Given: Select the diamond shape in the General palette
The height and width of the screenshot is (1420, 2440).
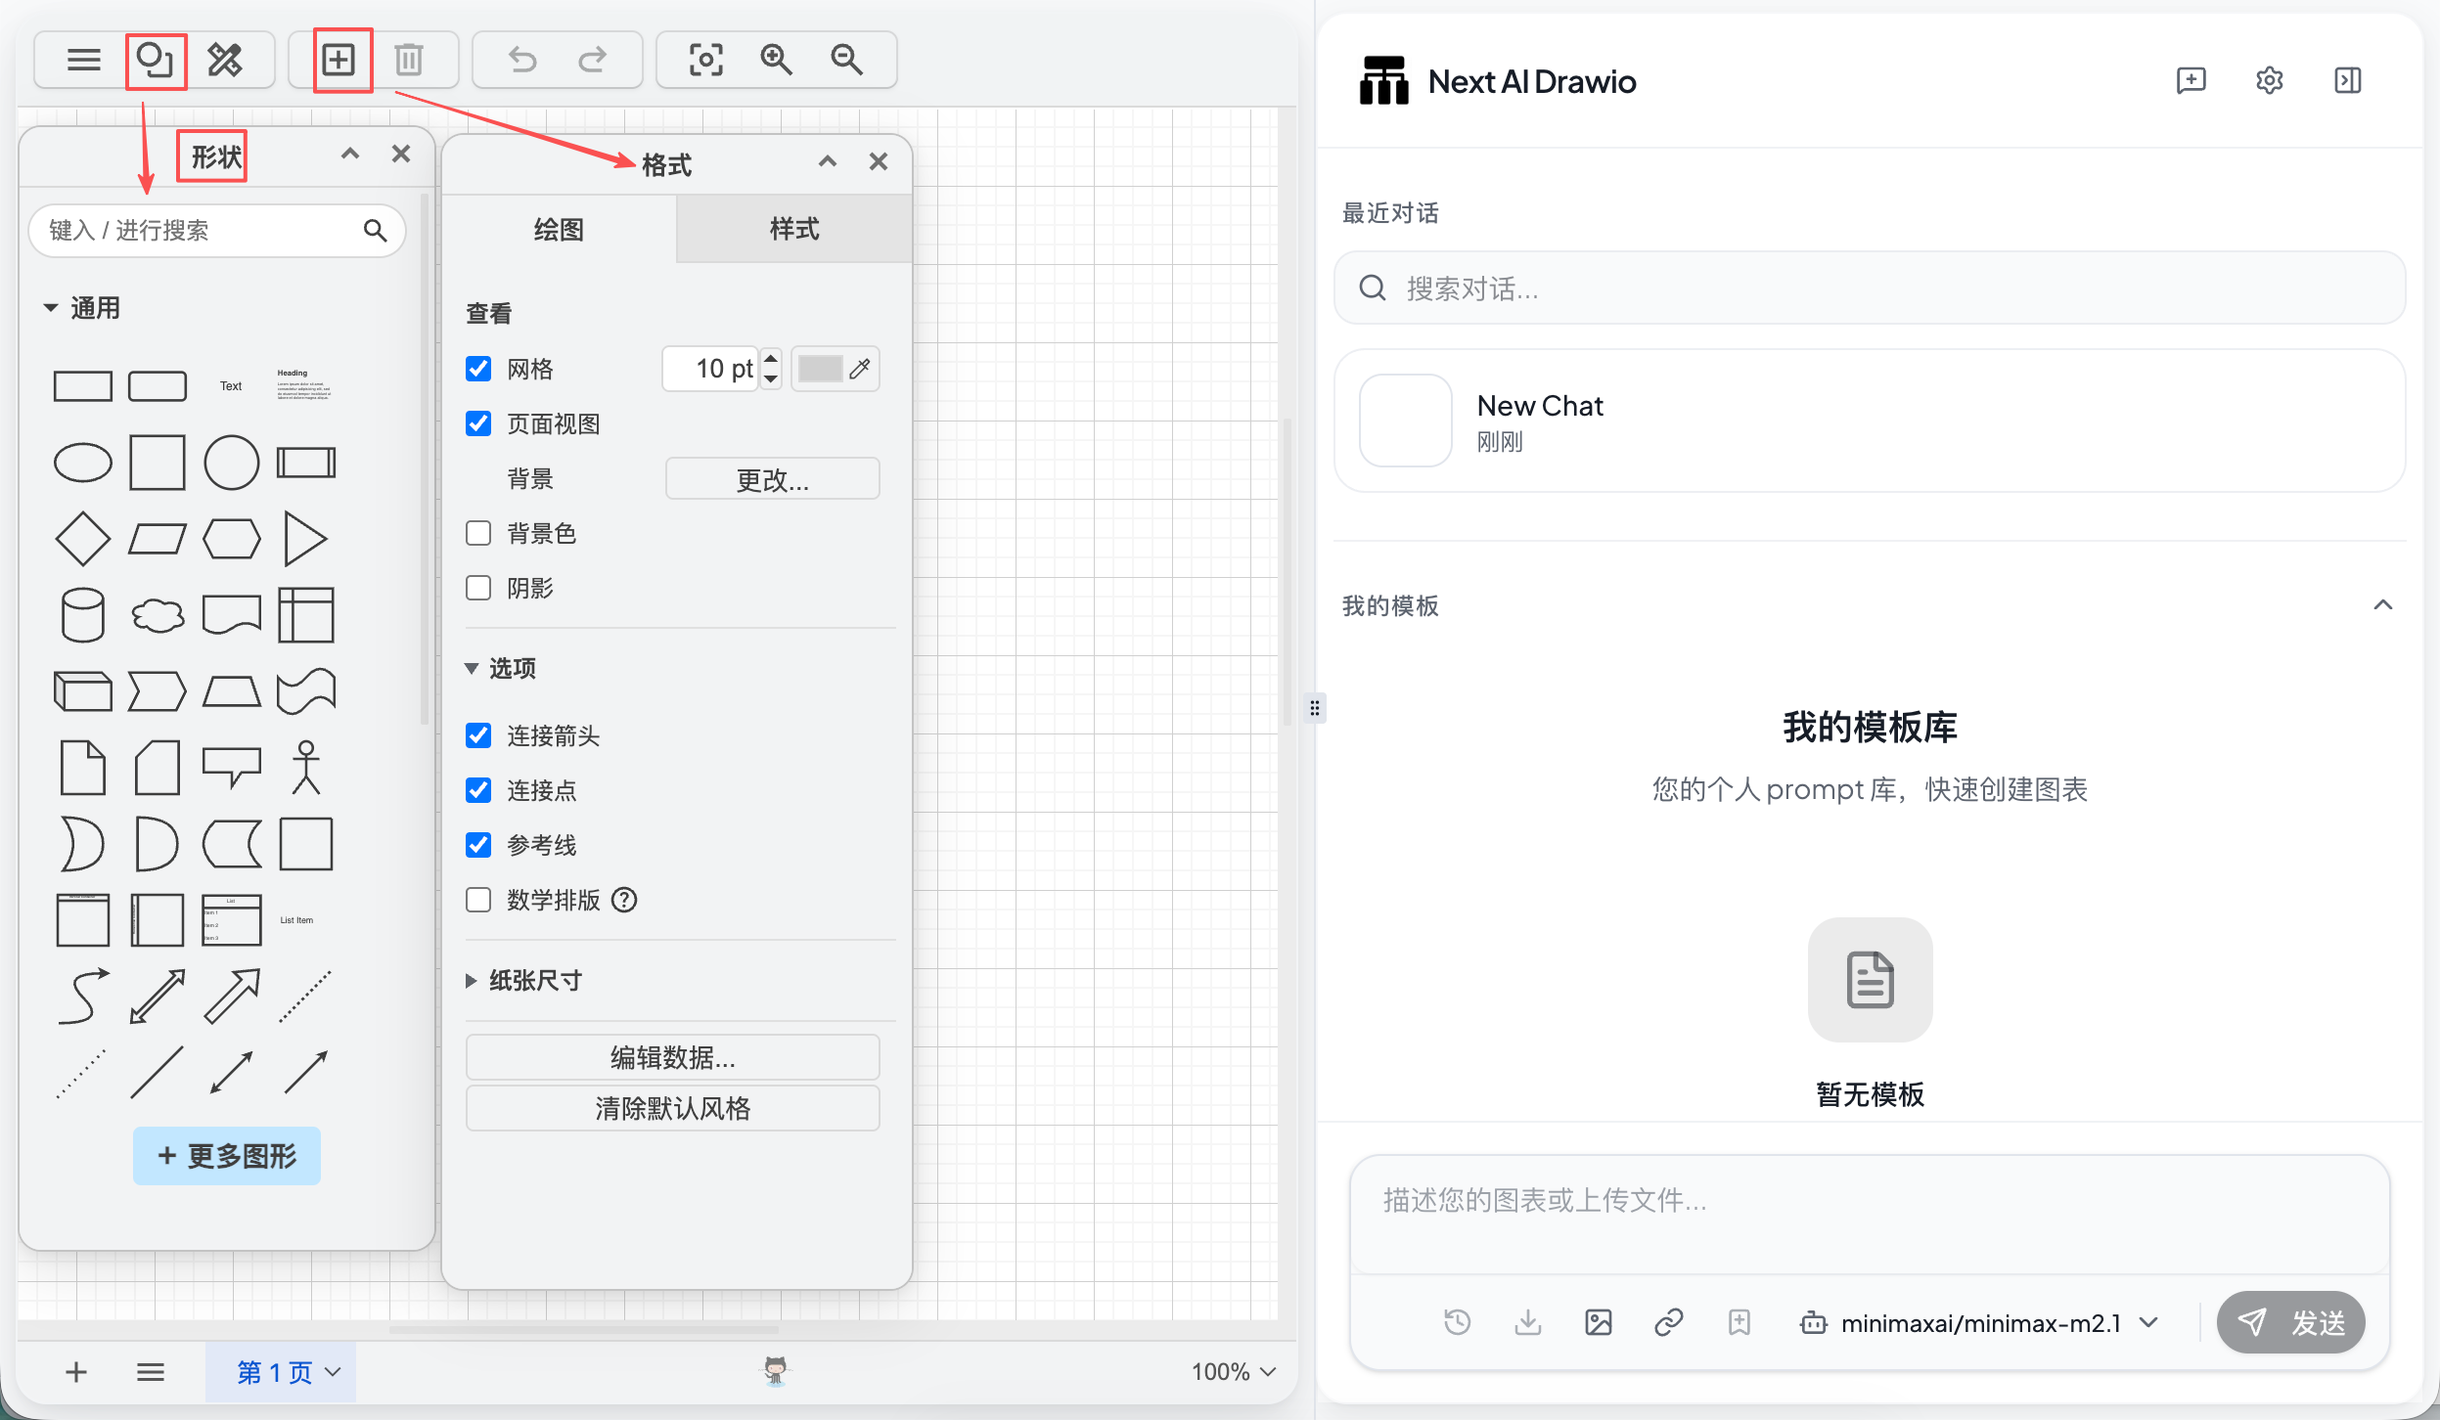Looking at the screenshot, I should click(x=82, y=539).
